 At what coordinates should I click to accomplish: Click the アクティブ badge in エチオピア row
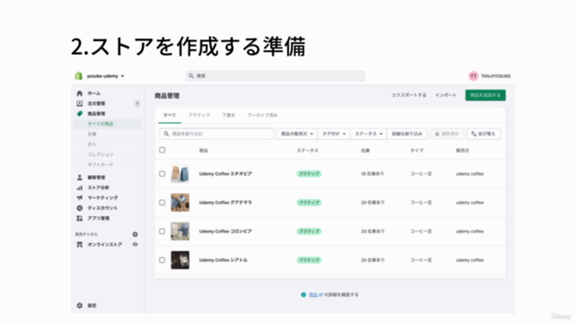[309, 174]
